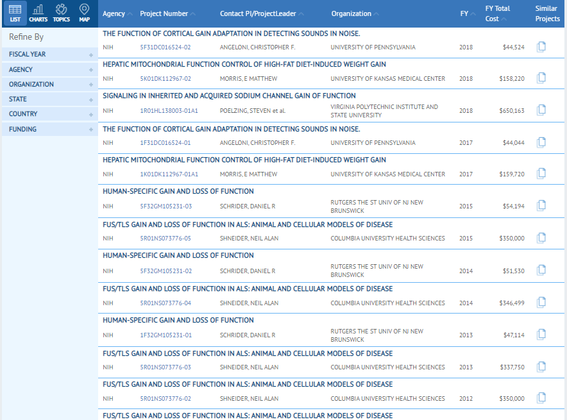Expand the ORGANIZATION refine filter
Viewport: 567px width, 420px height.
50,84
